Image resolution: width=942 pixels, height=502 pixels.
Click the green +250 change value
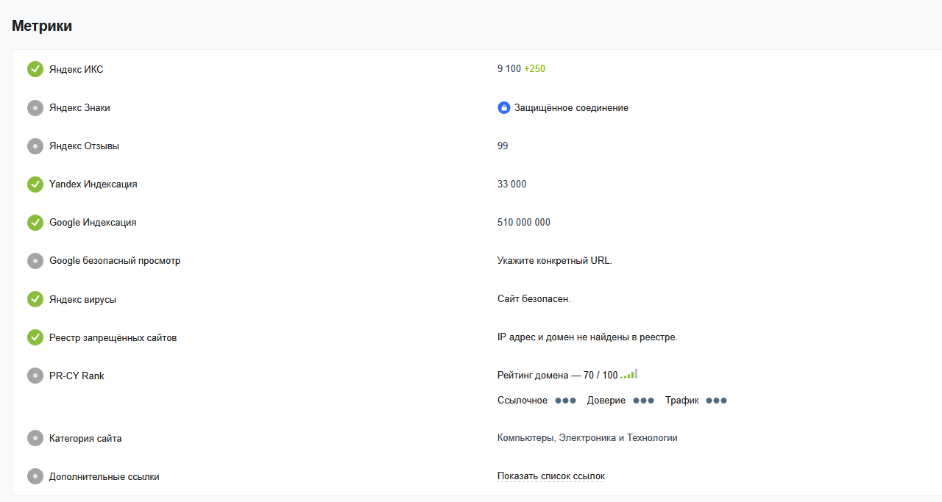tap(534, 69)
